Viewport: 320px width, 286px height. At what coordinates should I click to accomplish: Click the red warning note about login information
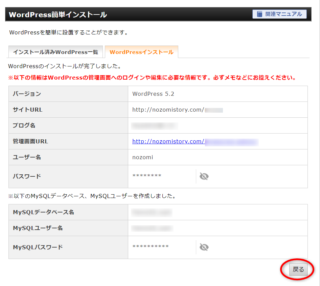pyautogui.click(x=152, y=78)
